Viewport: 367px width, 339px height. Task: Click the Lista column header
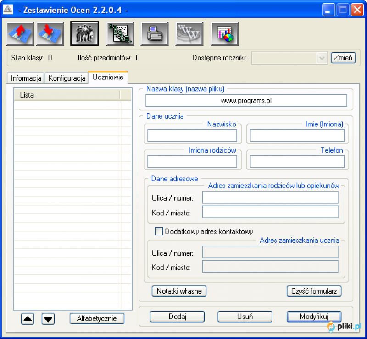coord(67,95)
